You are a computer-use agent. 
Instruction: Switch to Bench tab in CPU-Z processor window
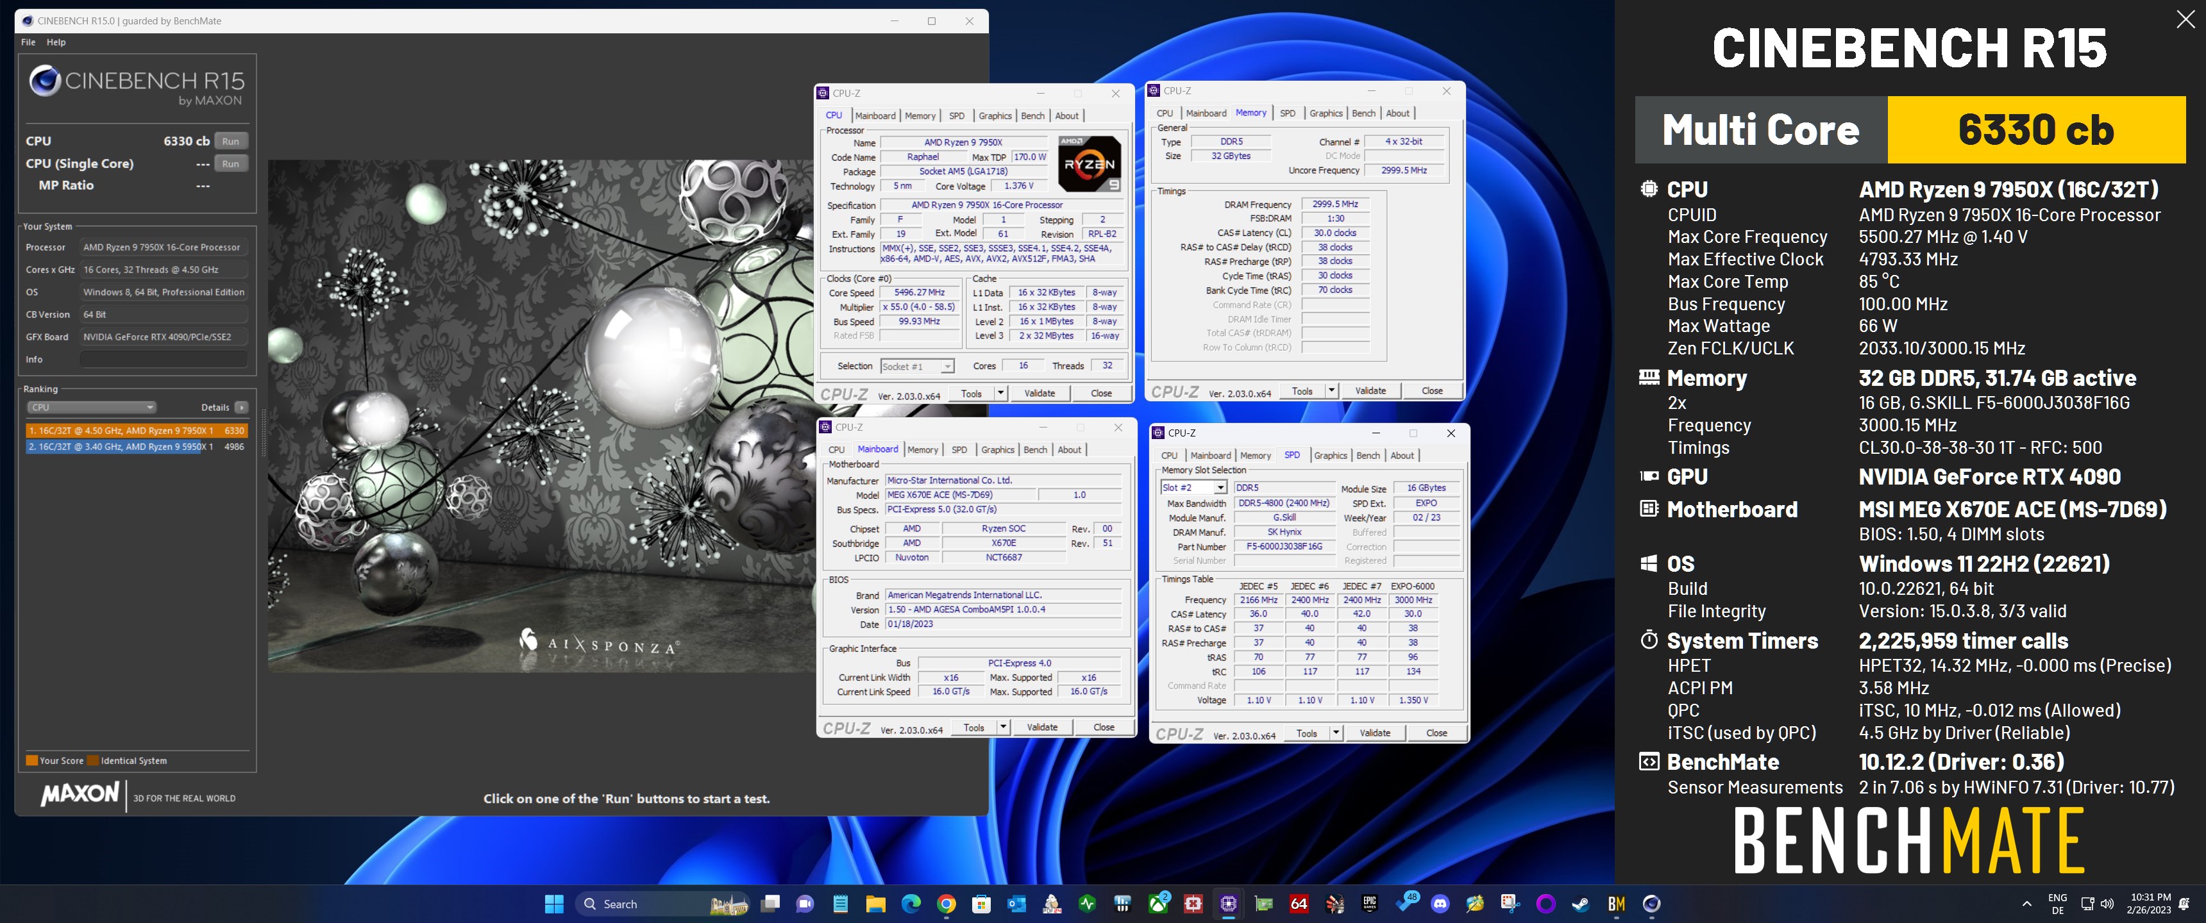1032,115
